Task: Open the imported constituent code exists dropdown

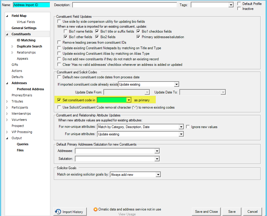Action: tap(176, 84)
